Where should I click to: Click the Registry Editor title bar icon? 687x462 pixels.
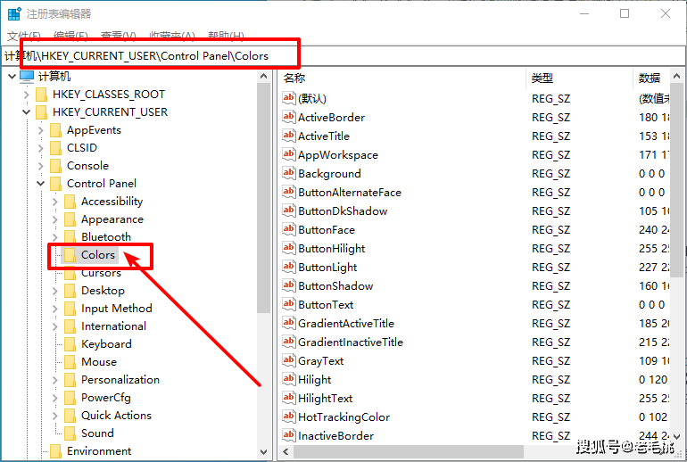(14, 14)
